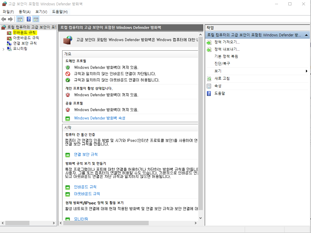
Task: Click the 개인 프로필이 활성 상태입니다. heading
Action: (89, 88)
